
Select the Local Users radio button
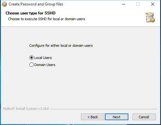click(x=31, y=58)
